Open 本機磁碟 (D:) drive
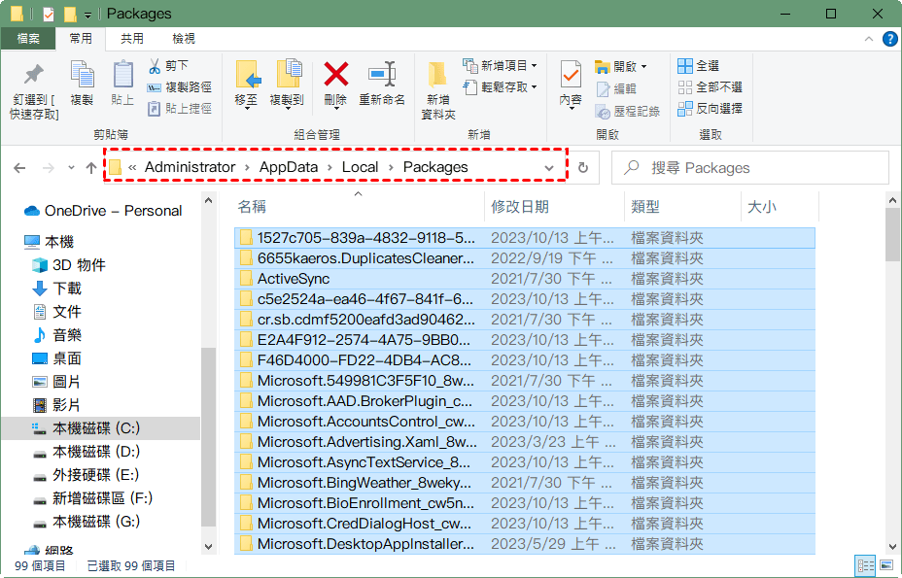Image resolution: width=902 pixels, height=578 pixels. [87, 452]
